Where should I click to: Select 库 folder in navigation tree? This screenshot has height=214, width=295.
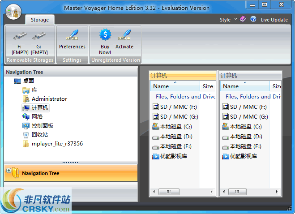34,90
